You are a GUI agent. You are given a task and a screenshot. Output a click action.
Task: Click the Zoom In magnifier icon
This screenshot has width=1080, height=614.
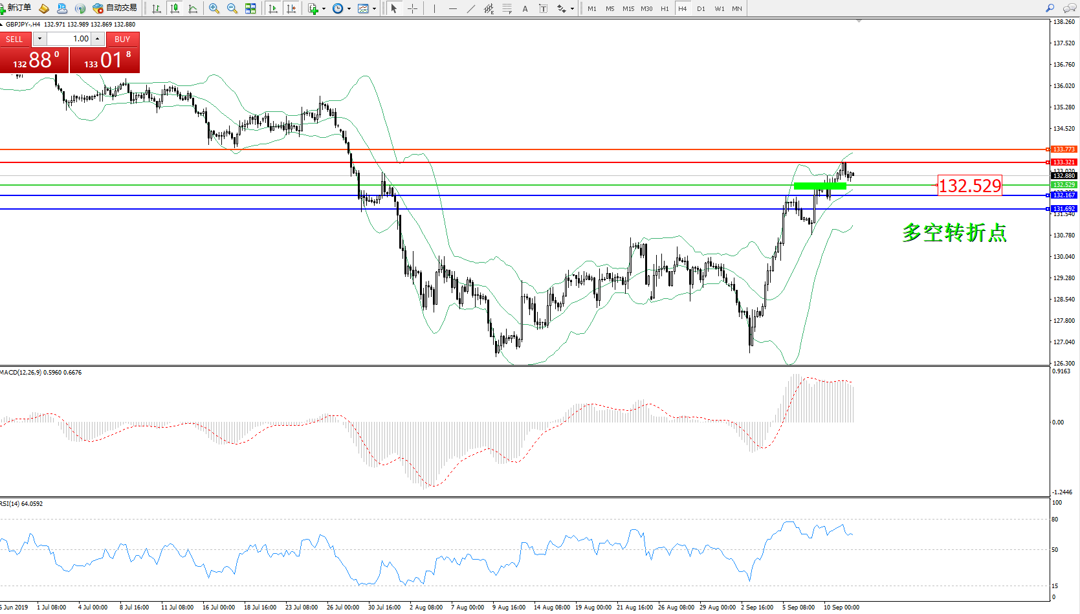point(214,8)
